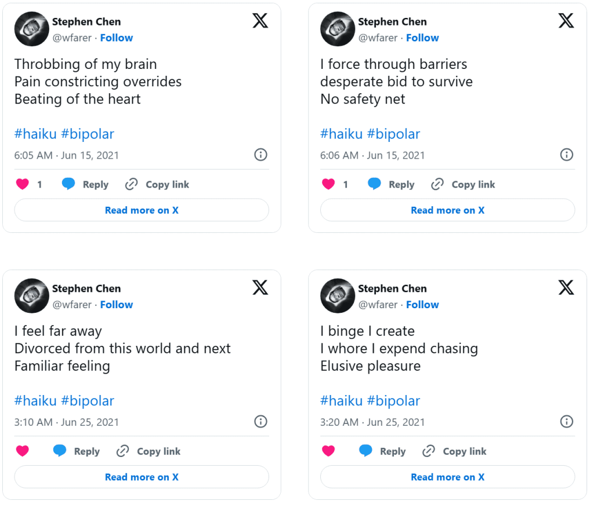Image resolution: width=594 pixels, height=508 pixels.
Task: Open X logo on "Throbbing of my brain" tweet
Action: coord(260,21)
